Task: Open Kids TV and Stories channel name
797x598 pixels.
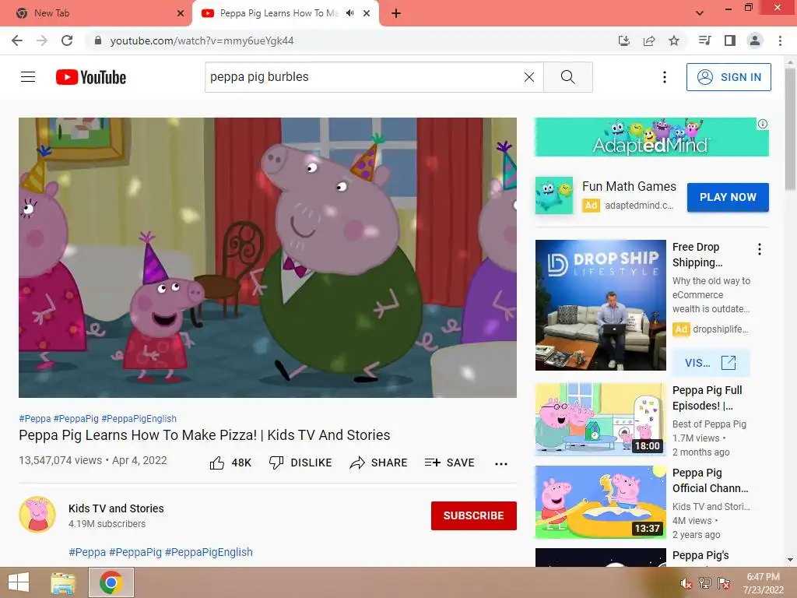Action: [116, 508]
